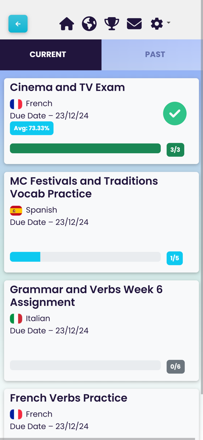Click the 1/5 progress bar
203x440 pixels.
click(85, 257)
